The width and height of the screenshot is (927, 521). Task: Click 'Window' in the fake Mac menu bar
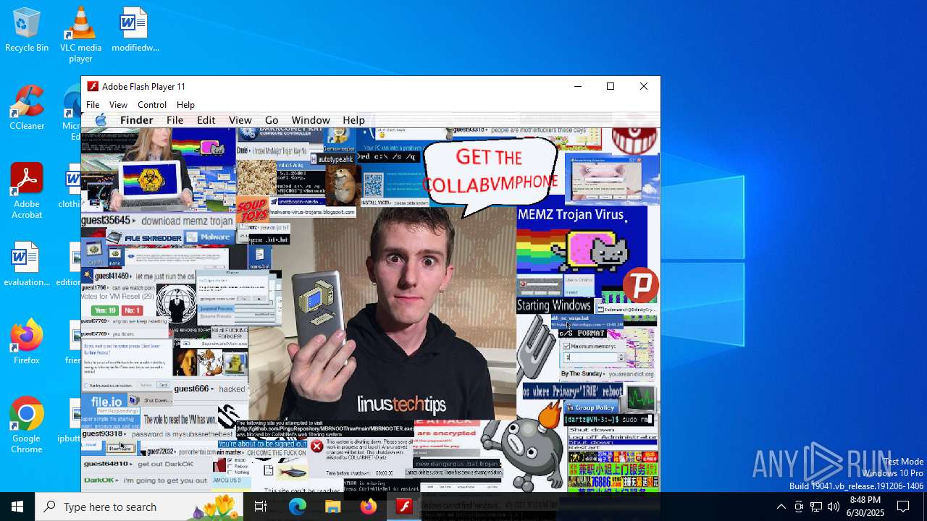coord(311,120)
